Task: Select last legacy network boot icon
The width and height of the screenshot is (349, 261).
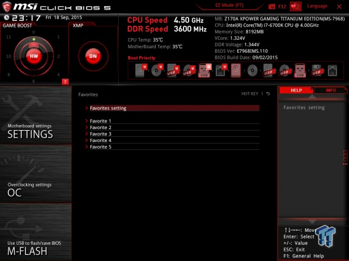Action: (x=332, y=71)
